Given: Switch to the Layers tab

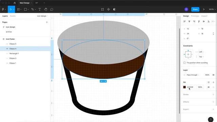Looking at the screenshot, I should click(x=5, y=16).
